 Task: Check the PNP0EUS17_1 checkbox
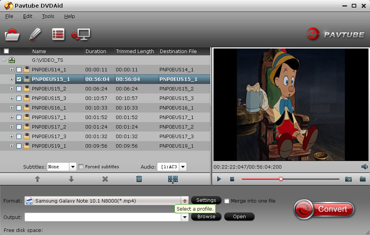pyautogui.click(x=19, y=117)
